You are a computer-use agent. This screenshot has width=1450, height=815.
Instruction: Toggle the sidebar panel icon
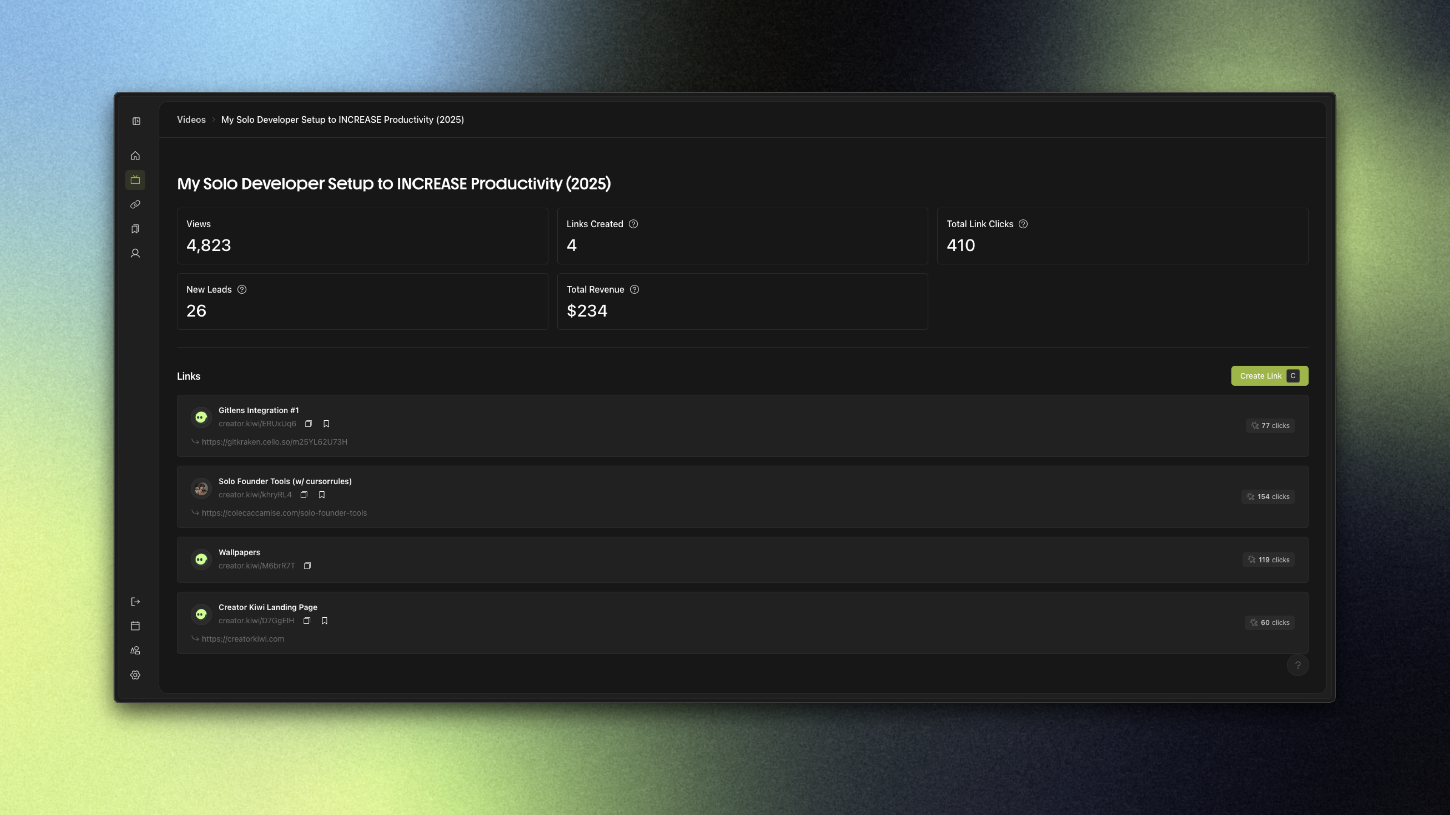tap(136, 121)
